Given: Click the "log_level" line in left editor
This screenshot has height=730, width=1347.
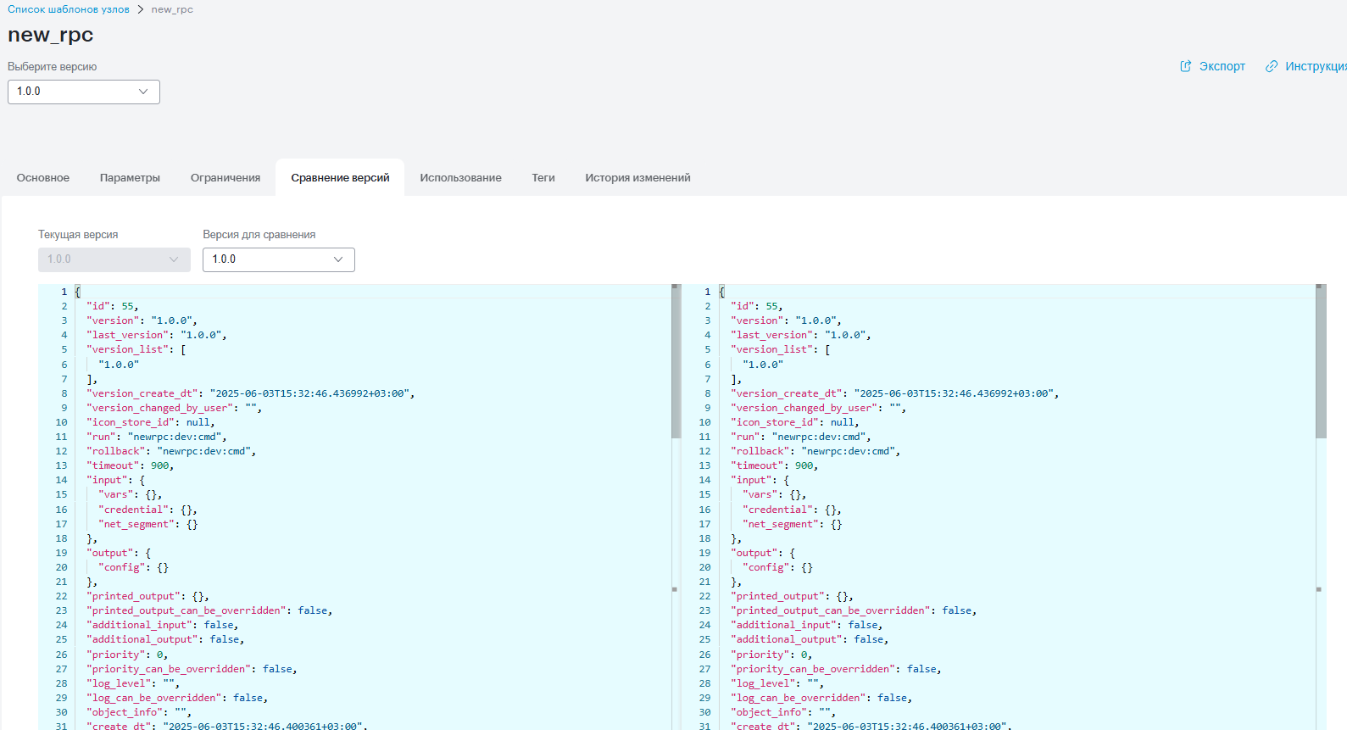Looking at the screenshot, I should click(x=133, y=683).
